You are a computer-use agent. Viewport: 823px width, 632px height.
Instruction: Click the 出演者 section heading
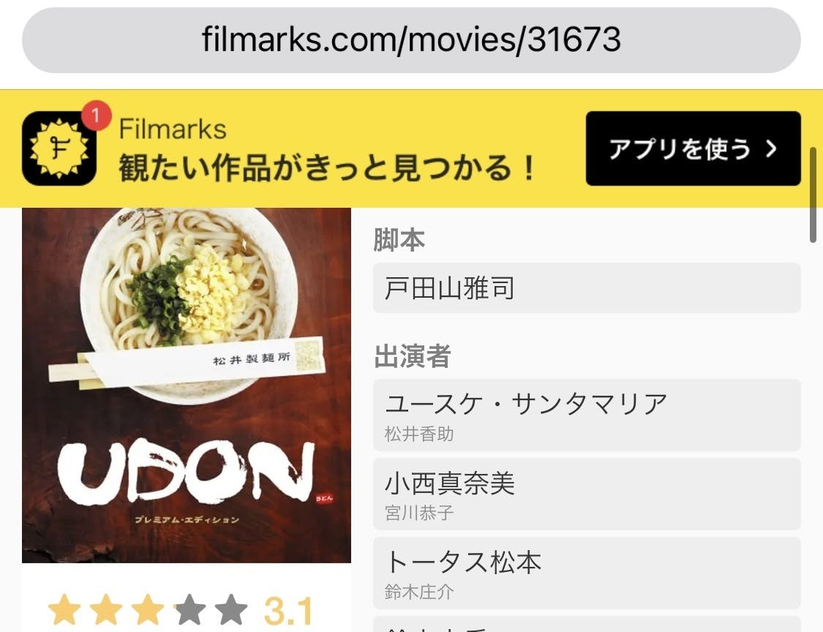[x=413, y=356]
